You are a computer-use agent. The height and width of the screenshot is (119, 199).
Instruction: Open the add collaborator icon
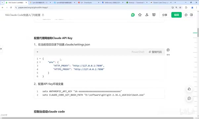(147, 15)
